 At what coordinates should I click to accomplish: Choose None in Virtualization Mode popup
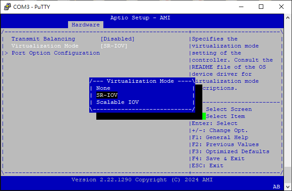coord(103,88)
